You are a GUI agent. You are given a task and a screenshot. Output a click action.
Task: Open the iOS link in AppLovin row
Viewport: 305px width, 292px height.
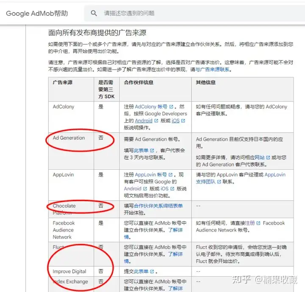pyautogui.click(x=164, y=188)
